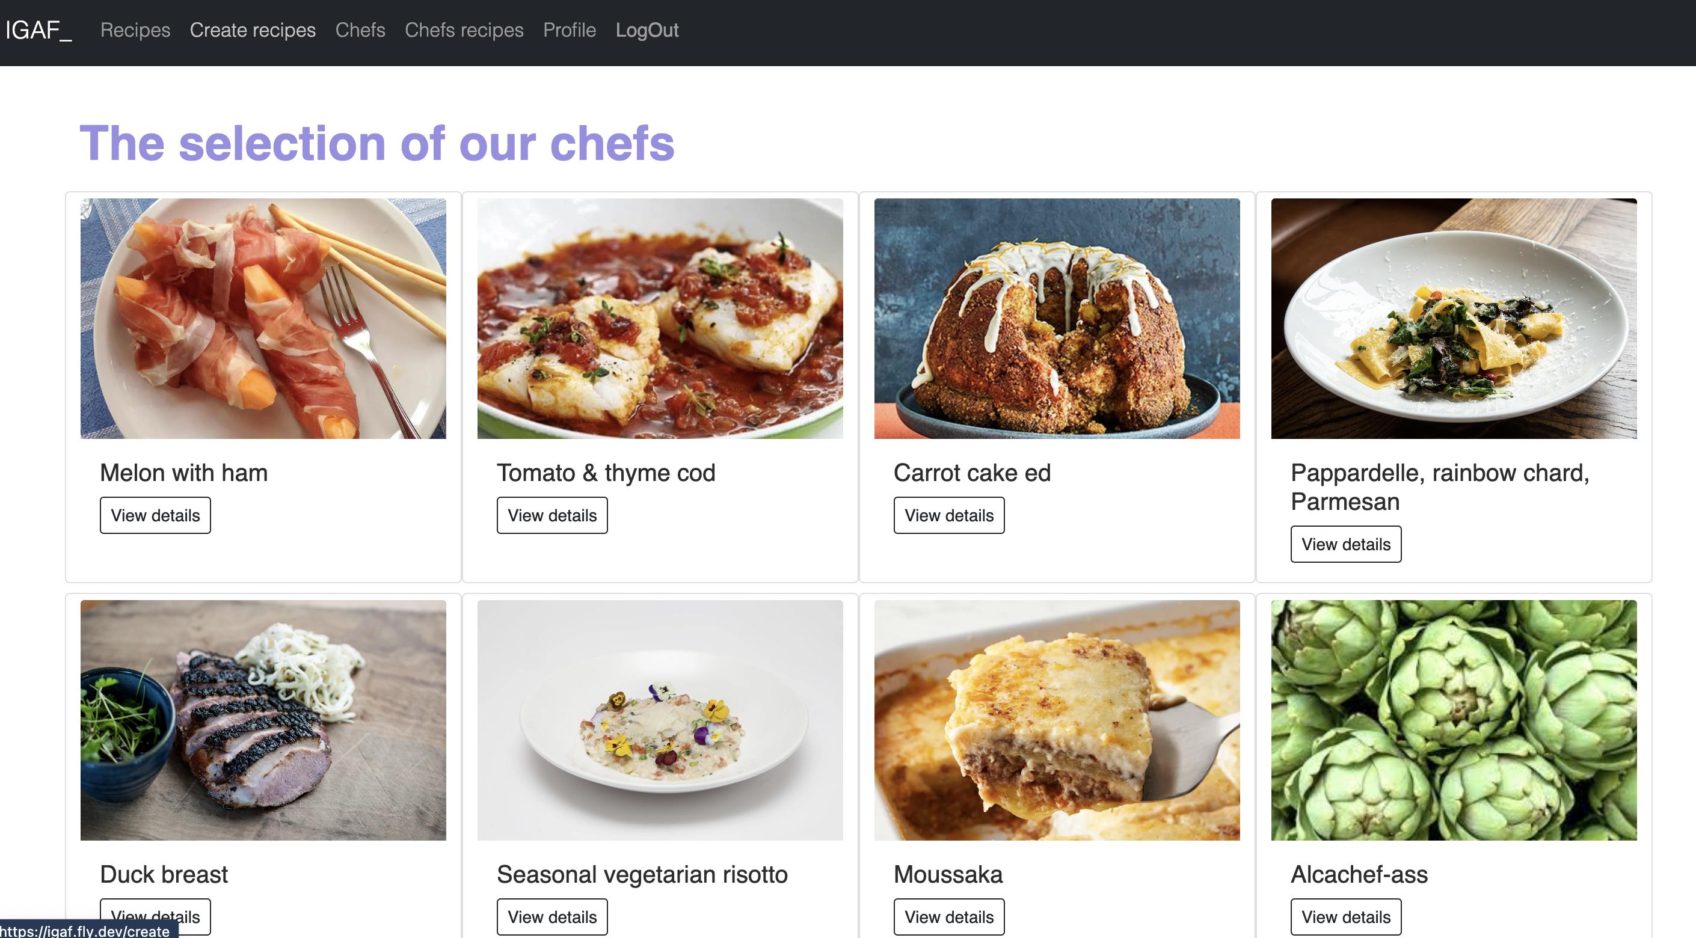Viewport: 1696px width, 938px height.
Task: View details for Moussaka
Action: point(950,917)
